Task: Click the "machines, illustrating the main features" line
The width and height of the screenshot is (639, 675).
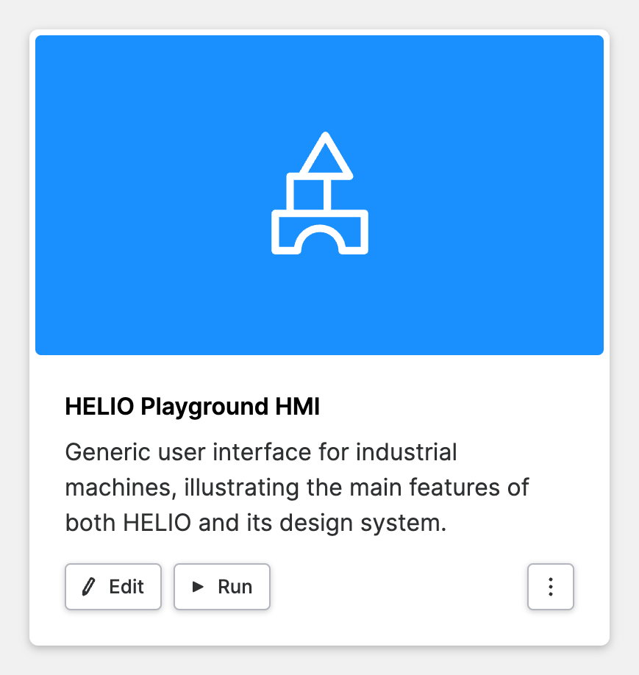Action: (x=297, y=488)
